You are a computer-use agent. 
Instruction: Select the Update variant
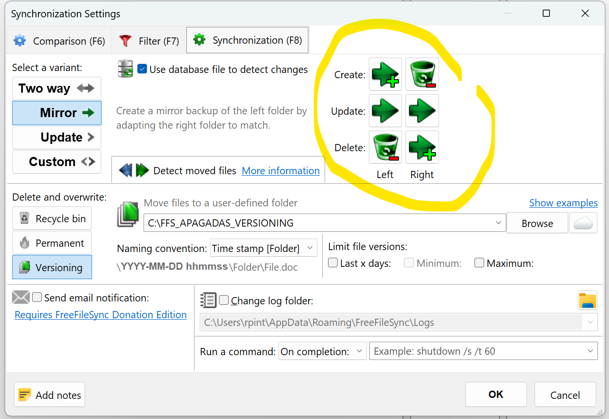point(57,137)
